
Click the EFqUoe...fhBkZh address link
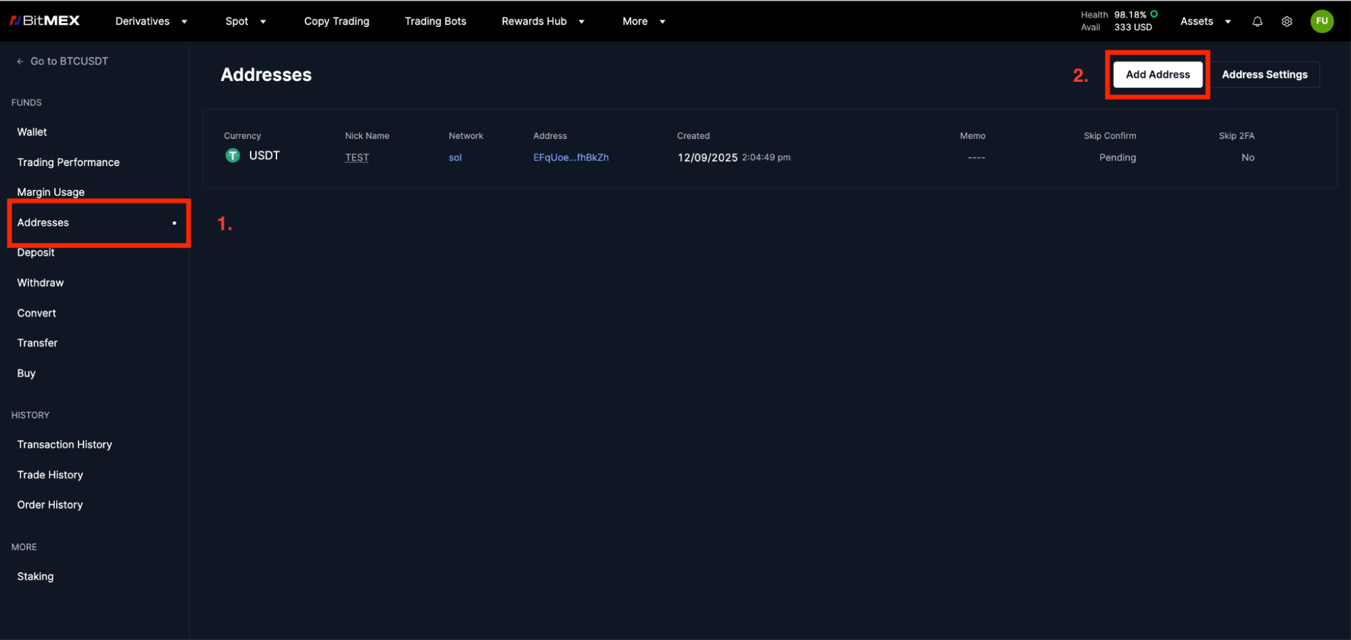pos(570,157)
